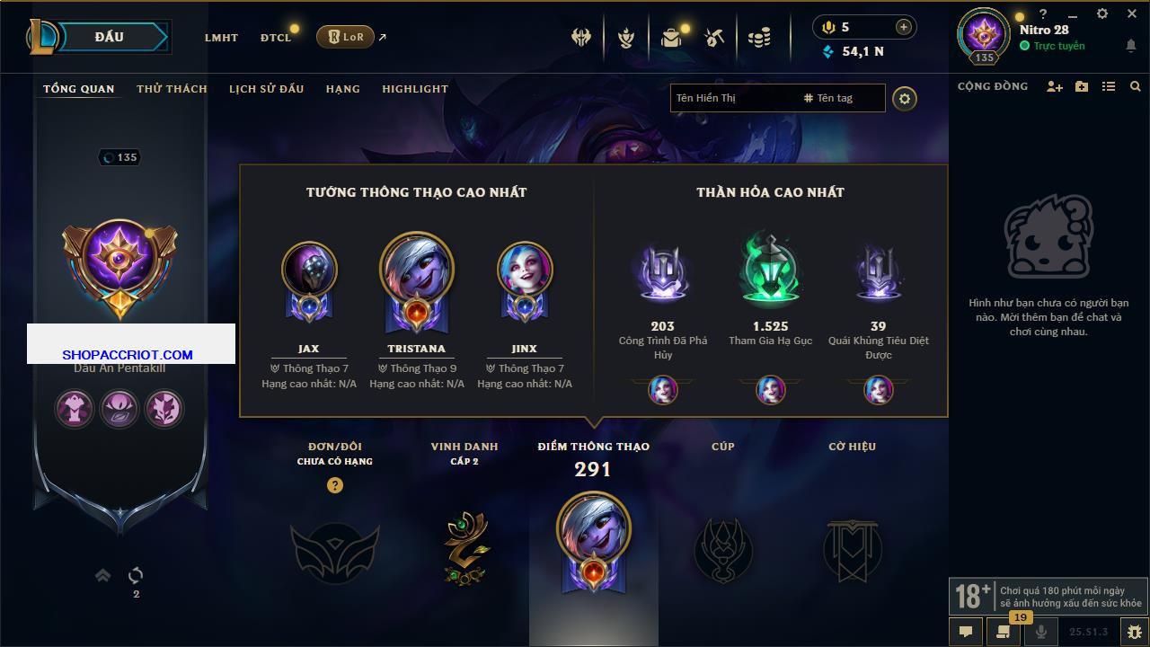Expand the banner chevron-up arrow
The width and height of the screenshot is (1150, 647).
coord(102,575)
